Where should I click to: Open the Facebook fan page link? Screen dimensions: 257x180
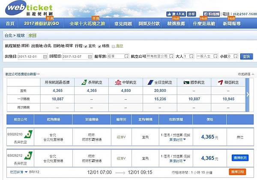click(x=212, y=14)
